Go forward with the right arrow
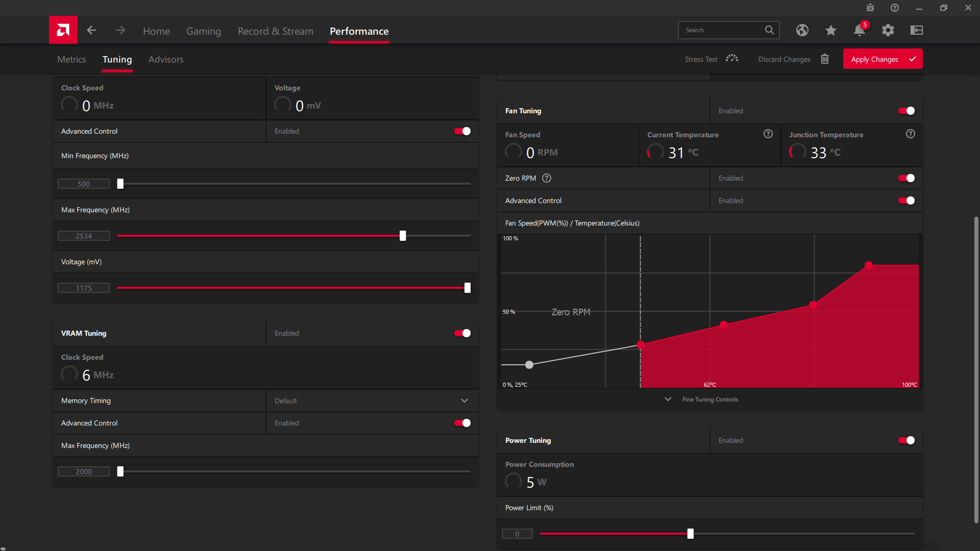Image resolution: width=980 pixels, height=551 pixels. pos(120,30)
